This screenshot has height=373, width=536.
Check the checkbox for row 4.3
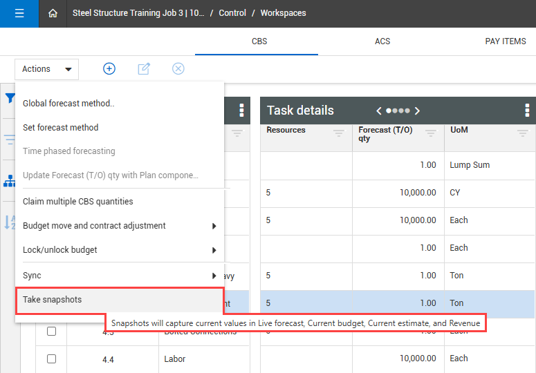click(x=51, y=332)
